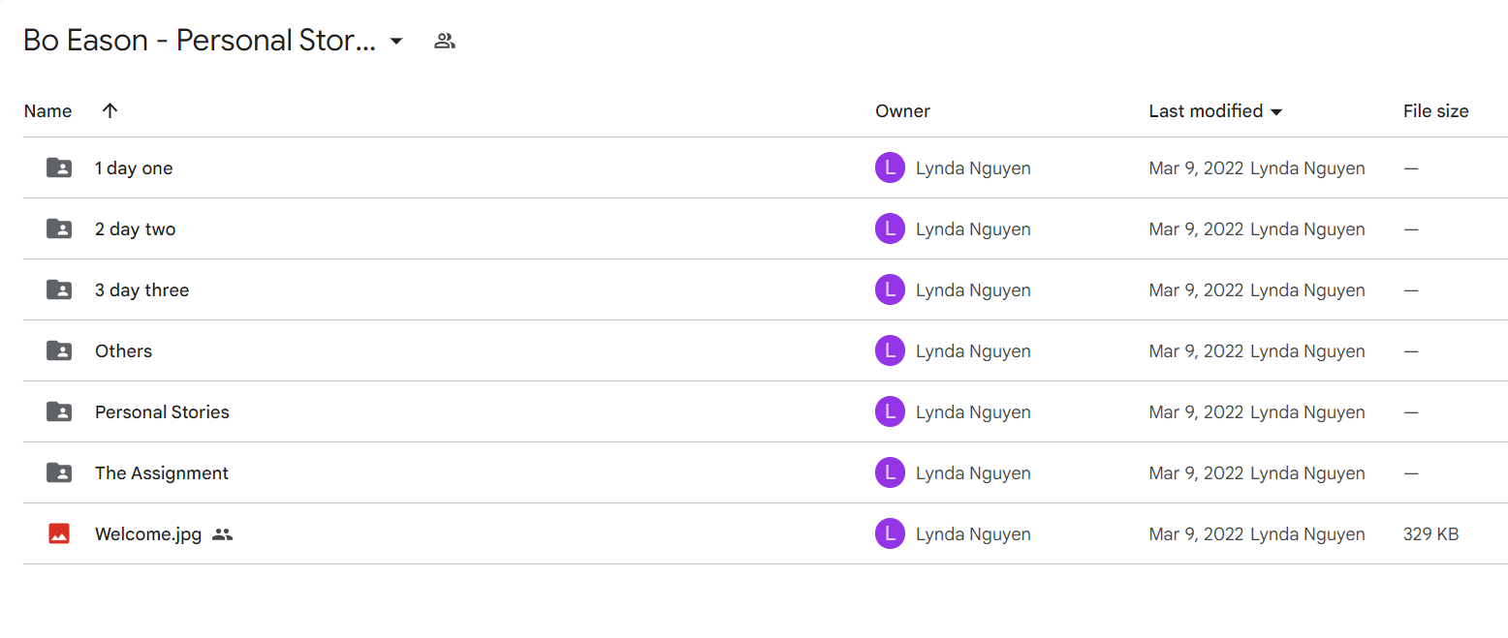1508x638 pixels.
Task: Open the Last modified sort dropdown
Action: click(x=1276, y=111)
